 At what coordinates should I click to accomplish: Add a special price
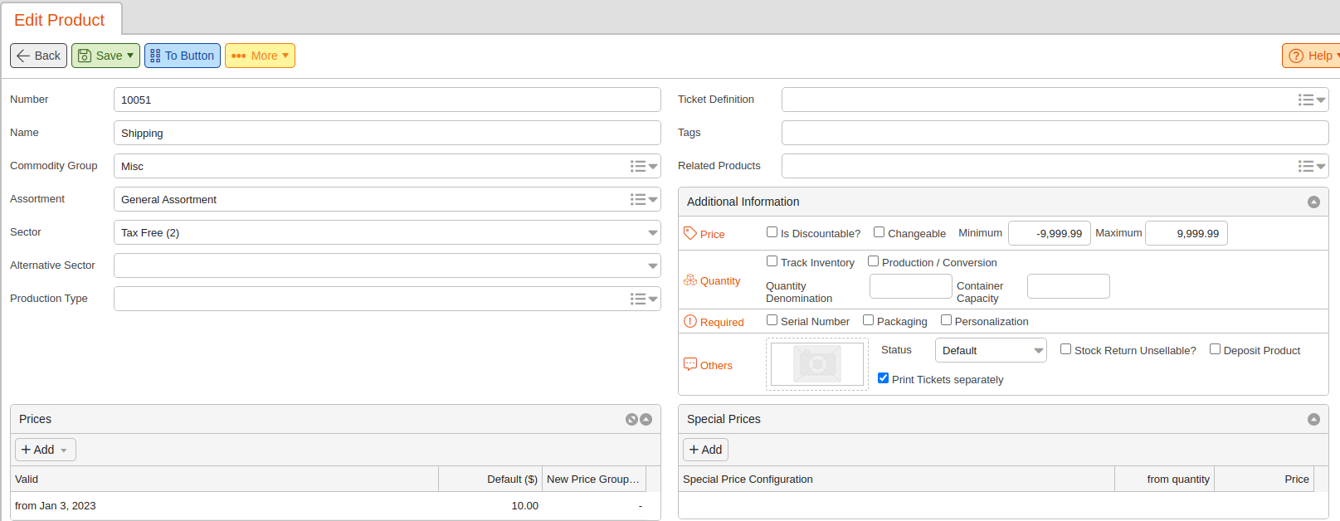tap(705, 450)
